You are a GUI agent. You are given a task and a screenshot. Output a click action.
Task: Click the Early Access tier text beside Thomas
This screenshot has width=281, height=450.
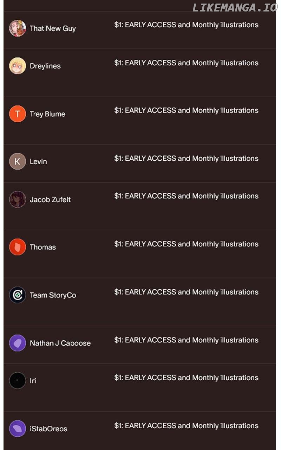(186, 244)
